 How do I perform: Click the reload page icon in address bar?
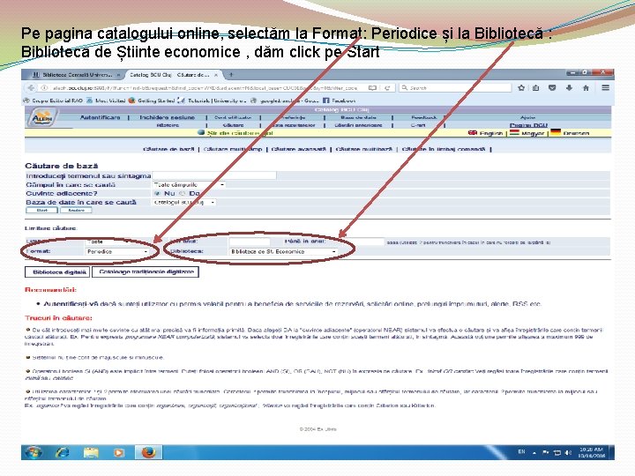[x=387, y=88]
